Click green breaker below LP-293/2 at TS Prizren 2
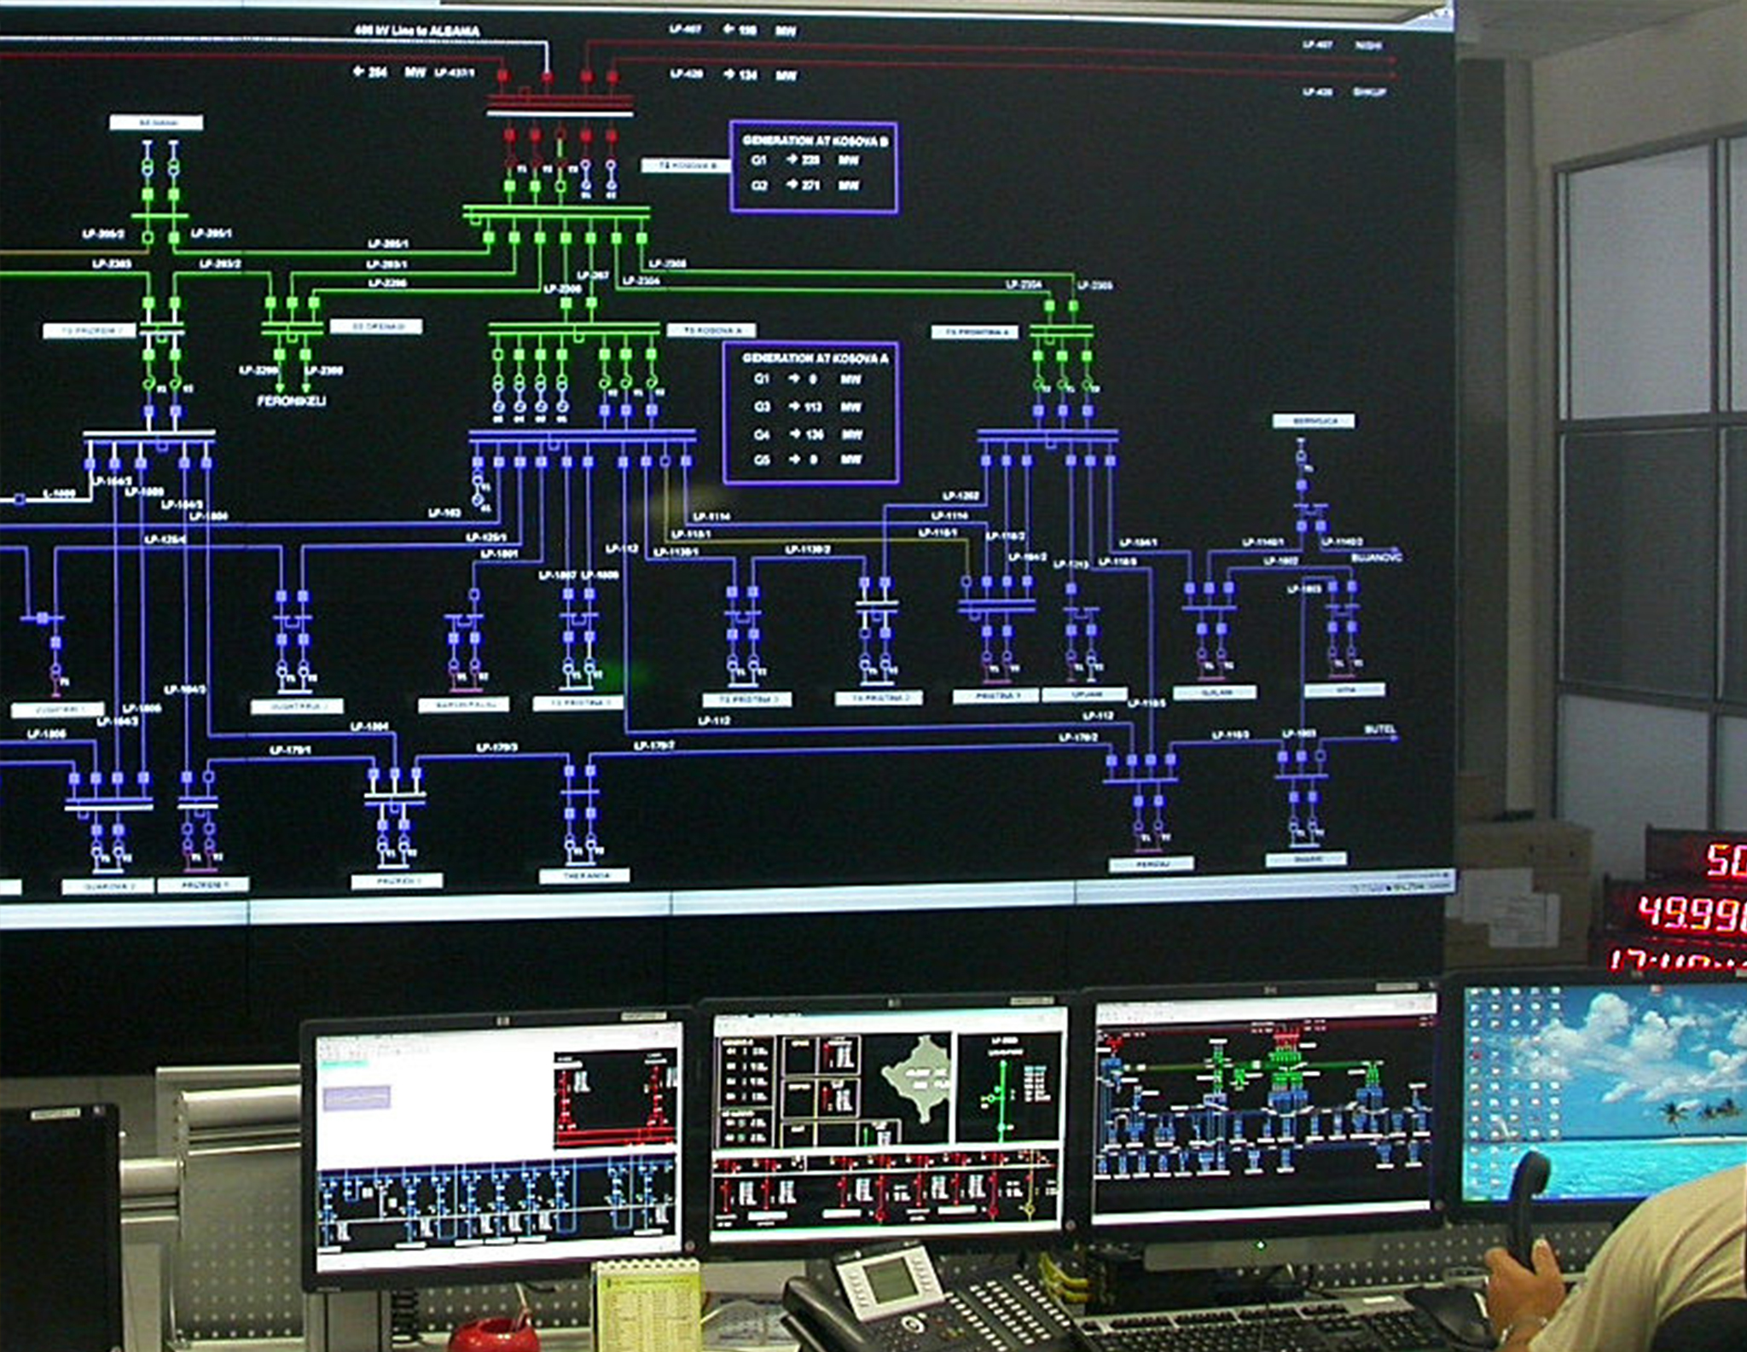This screenshot has height=1352, width=1747. point(175,304)
